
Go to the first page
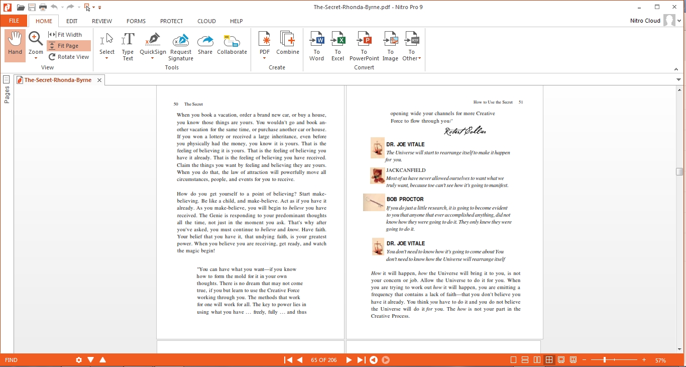(x=288, y=360)
